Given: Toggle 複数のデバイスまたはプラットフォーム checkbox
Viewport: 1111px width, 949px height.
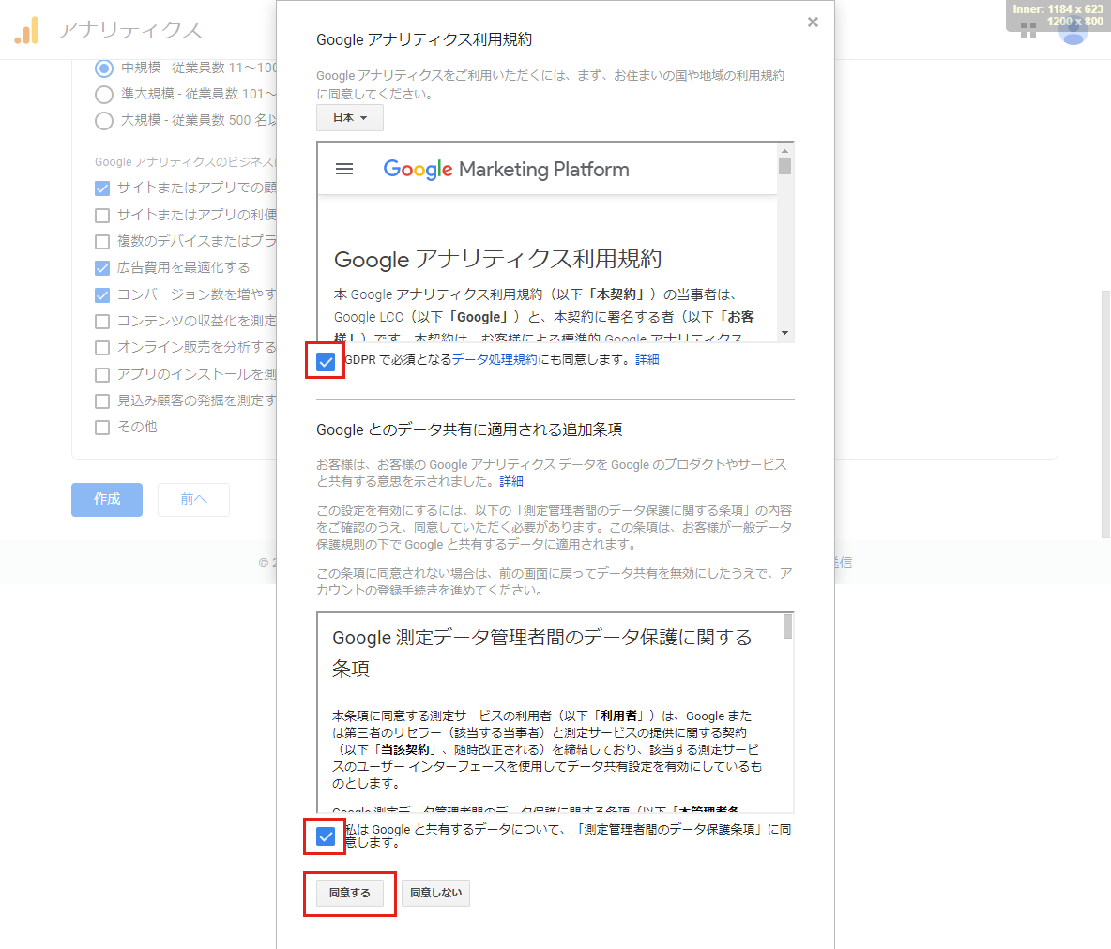Looking at the screenshot, I should pos(102,242).
